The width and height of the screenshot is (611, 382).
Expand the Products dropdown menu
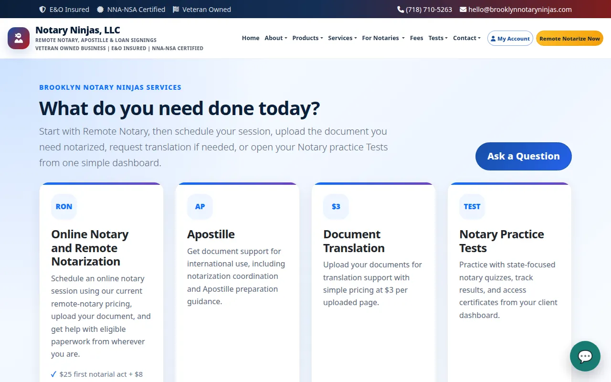coord(307,38)
